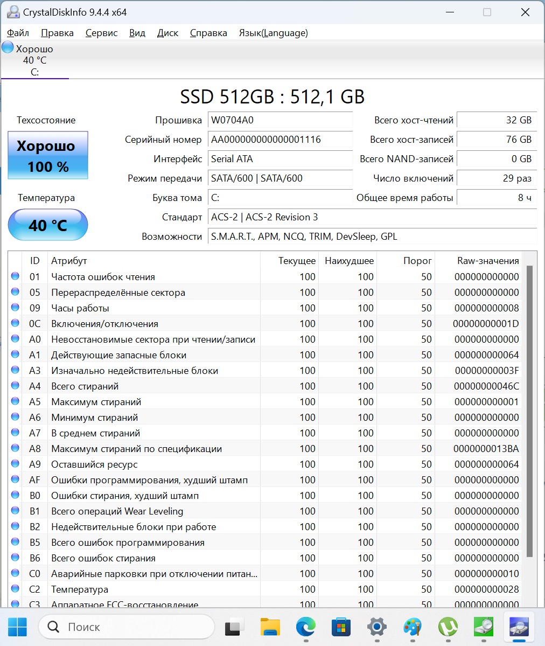
Task: Click raw value 0000000013BA in row A8
Action: tap(486, 449)
